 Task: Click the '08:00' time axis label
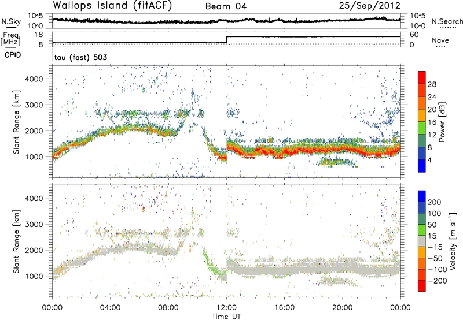168,308
